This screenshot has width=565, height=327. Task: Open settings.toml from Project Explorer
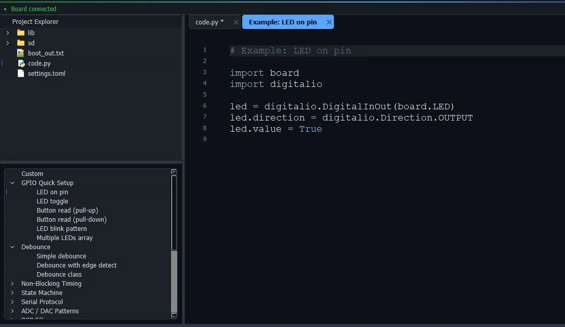click(46, 73)
